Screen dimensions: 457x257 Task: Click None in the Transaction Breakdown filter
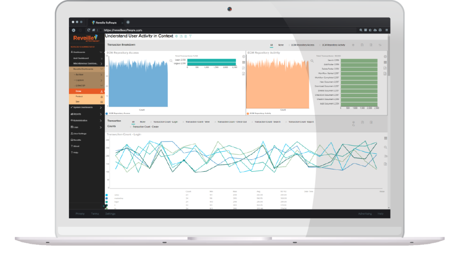coord(281,45)
